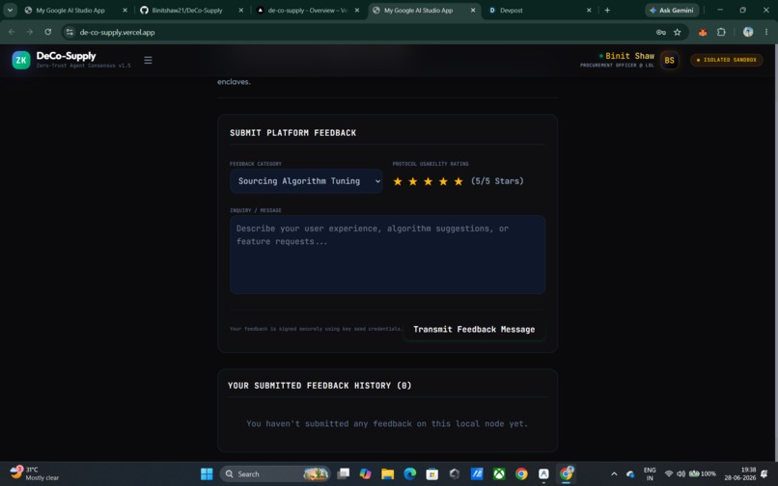Reload the current page

pos(47,32)
